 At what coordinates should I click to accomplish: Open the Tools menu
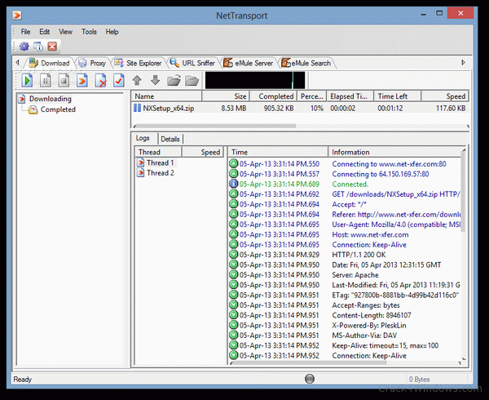click(89, 32)
